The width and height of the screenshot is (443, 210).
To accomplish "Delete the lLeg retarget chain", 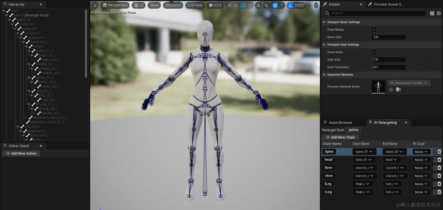I will pyautogui.click(x=439, y=184).
